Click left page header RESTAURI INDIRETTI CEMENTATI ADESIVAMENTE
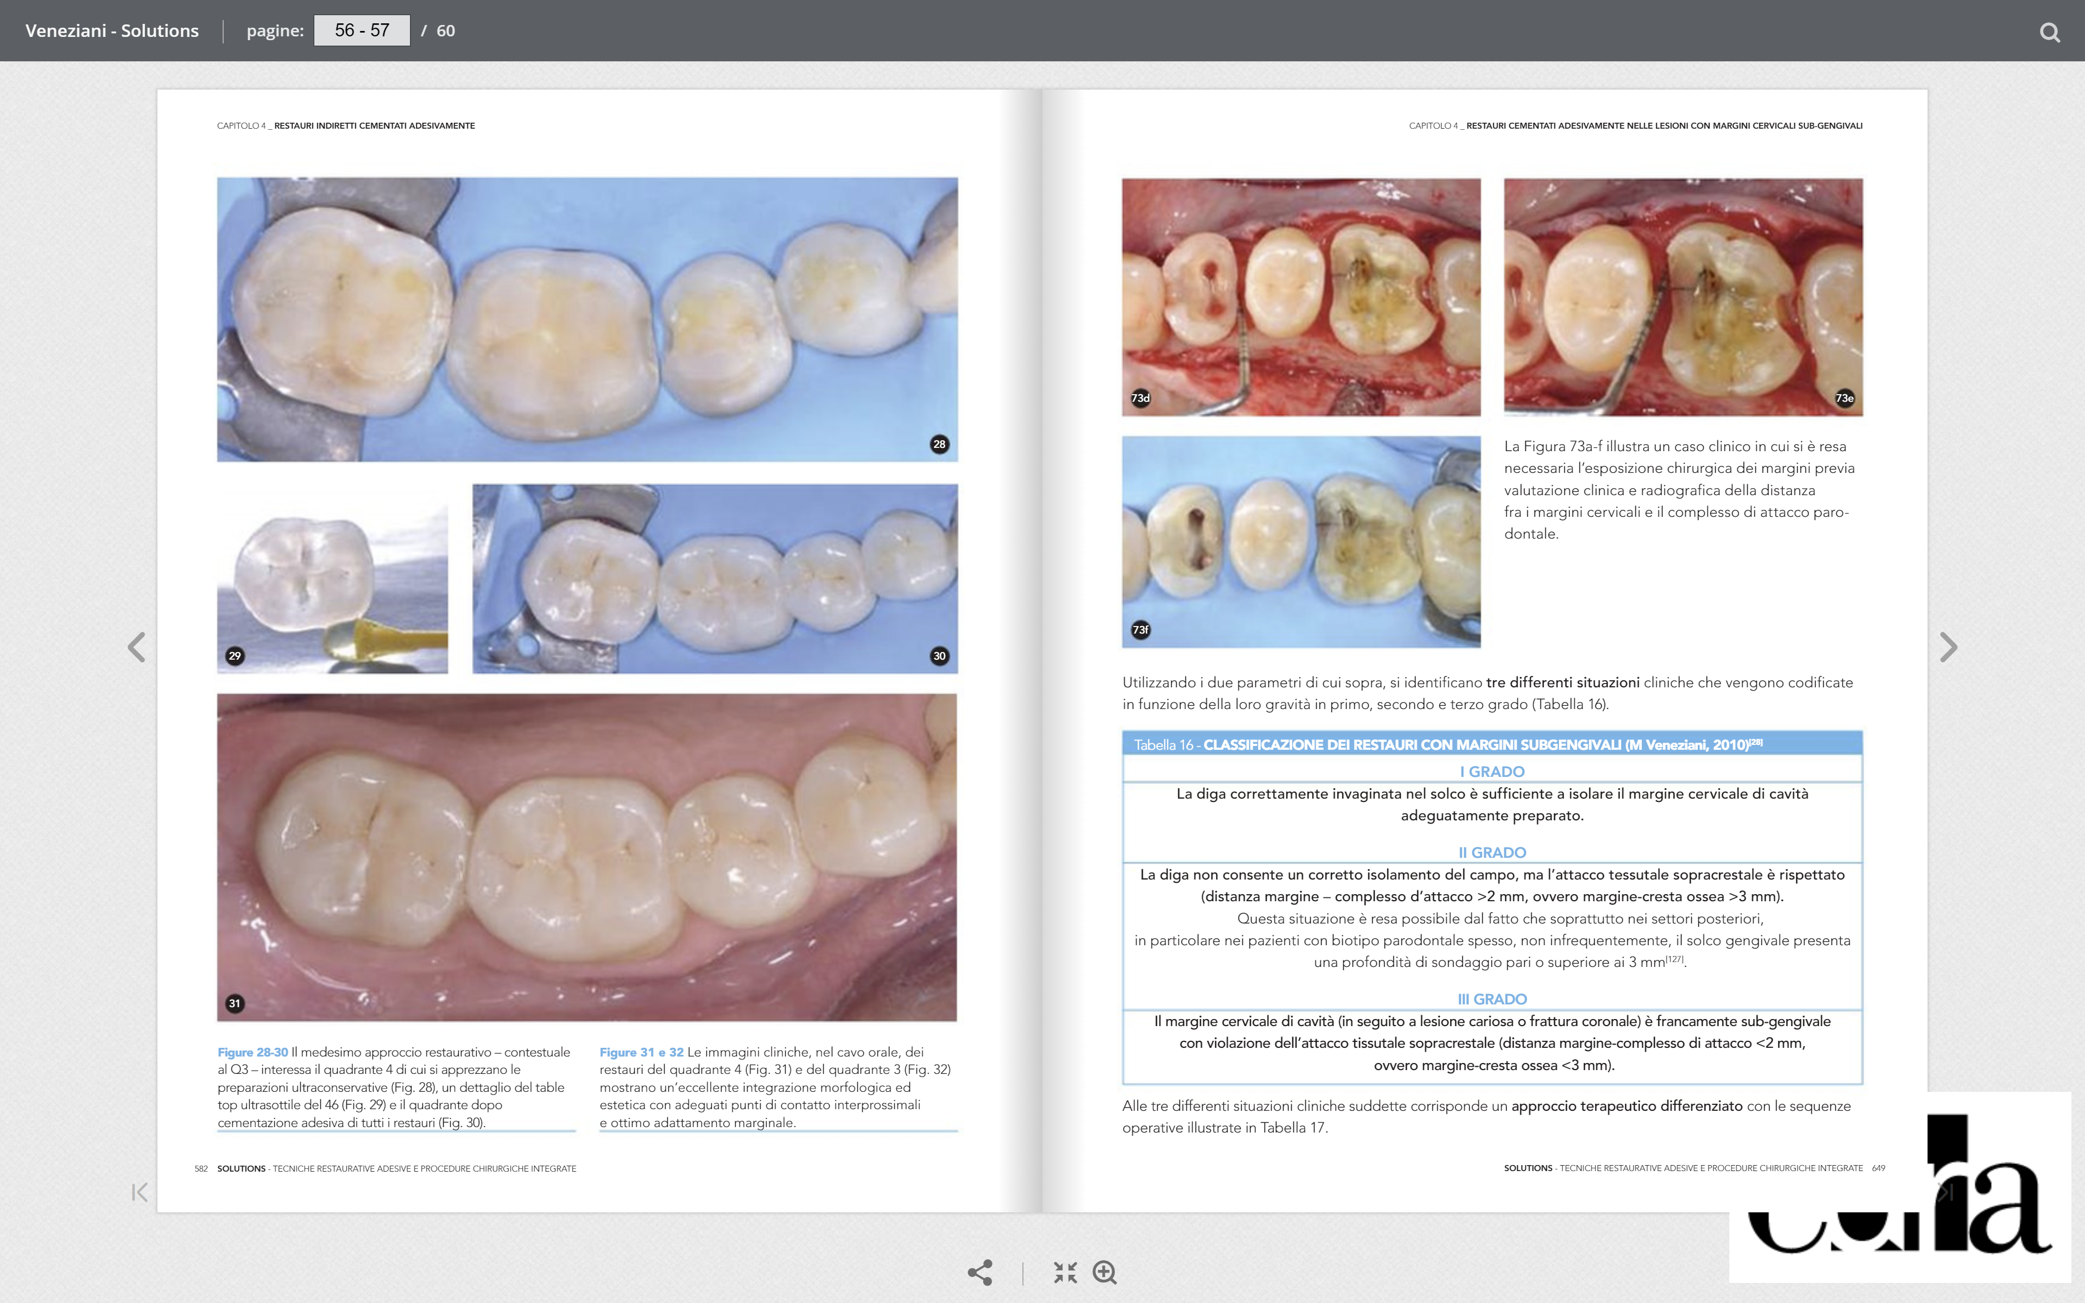The width and height of the screenshot is (2085, 1303). 375,126
